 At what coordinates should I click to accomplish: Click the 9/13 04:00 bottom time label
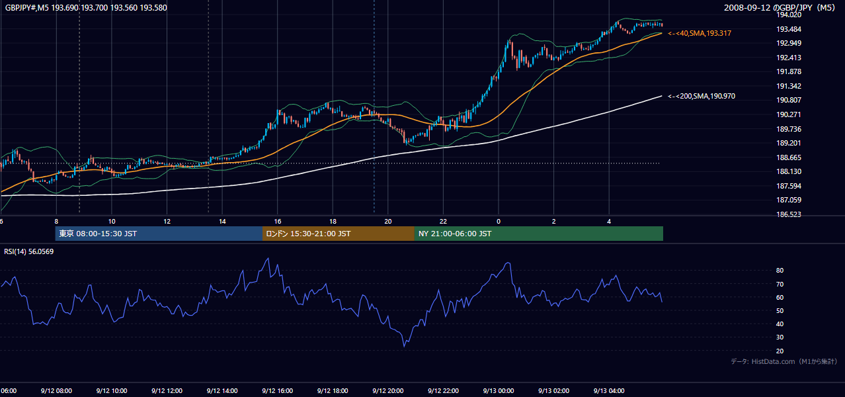click(x=609, y=390)
